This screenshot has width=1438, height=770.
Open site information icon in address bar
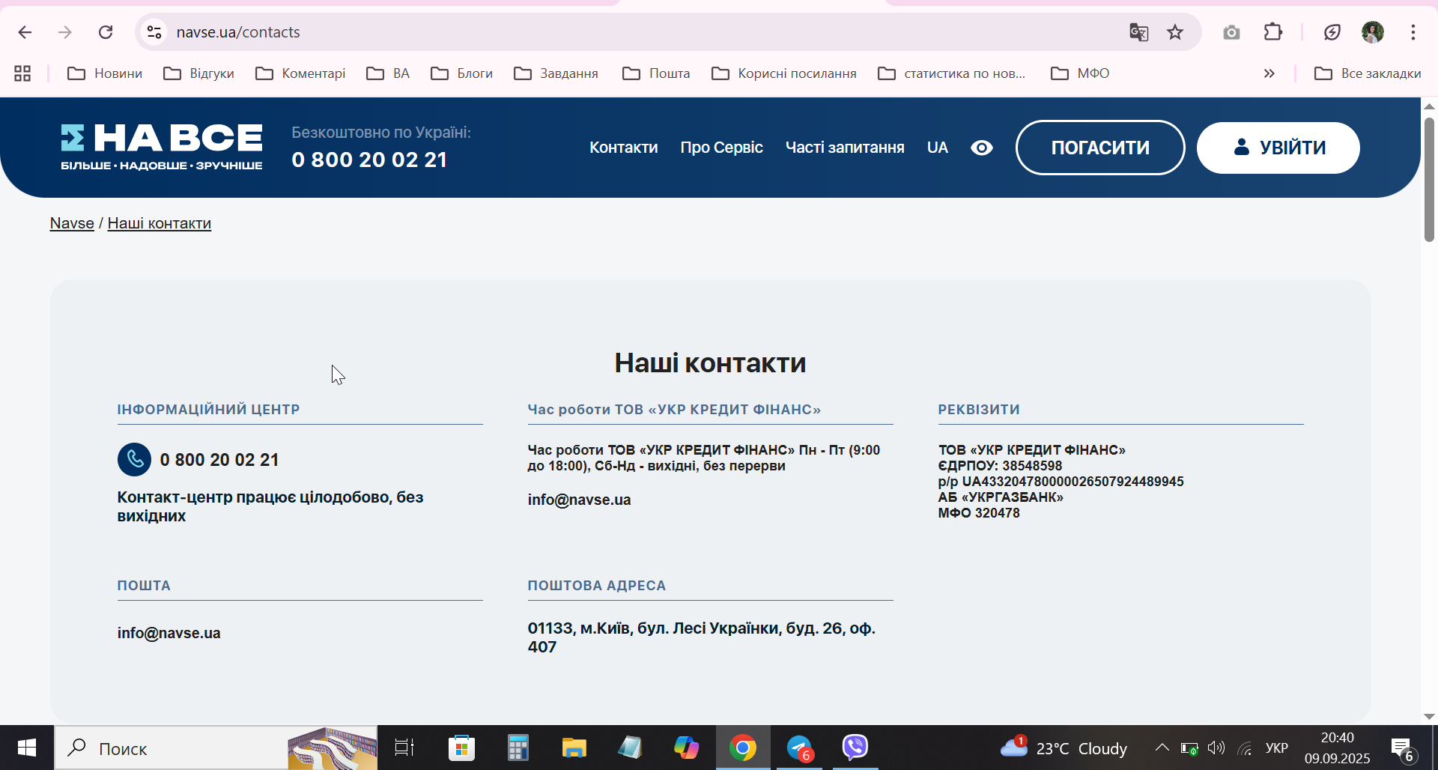(x=154, y=32)
